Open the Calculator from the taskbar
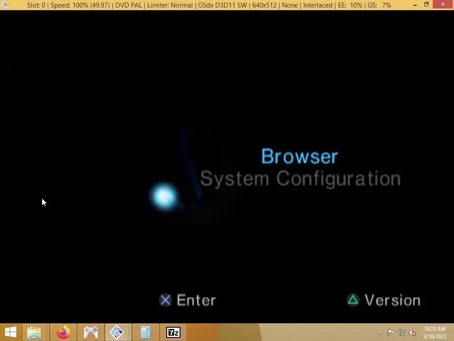The width and height of the screenshot is (454, 341). coord(145,332)
